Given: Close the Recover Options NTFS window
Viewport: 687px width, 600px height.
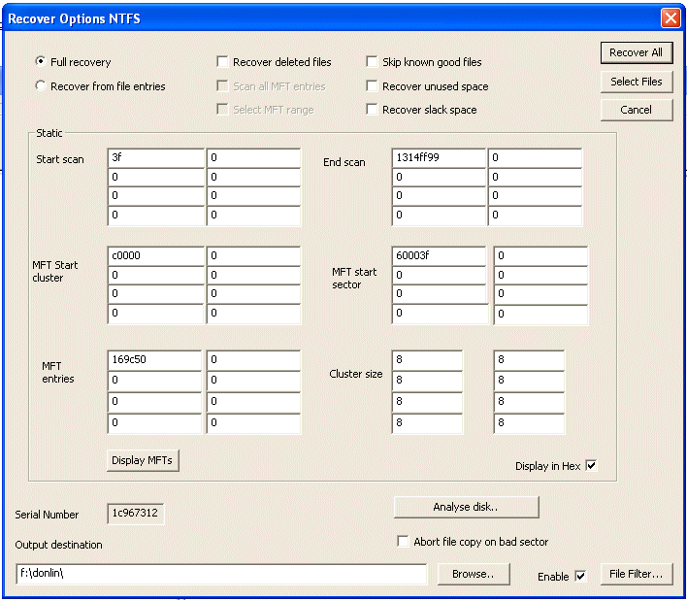Looking at the screenshot, I should pyautogui.click(x=670, y=17).
